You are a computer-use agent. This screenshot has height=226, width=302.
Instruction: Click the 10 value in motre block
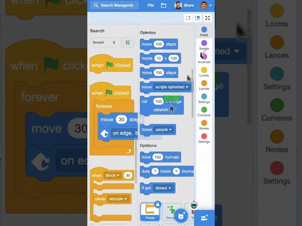pos(159,58)
